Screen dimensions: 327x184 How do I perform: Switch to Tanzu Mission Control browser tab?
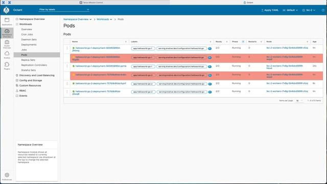pyautogui.click(x=91, y=3)
